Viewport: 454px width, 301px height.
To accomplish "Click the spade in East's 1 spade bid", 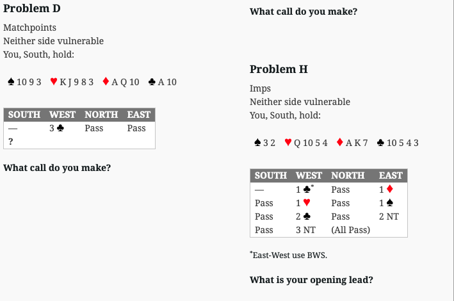I will coord(390,203).
